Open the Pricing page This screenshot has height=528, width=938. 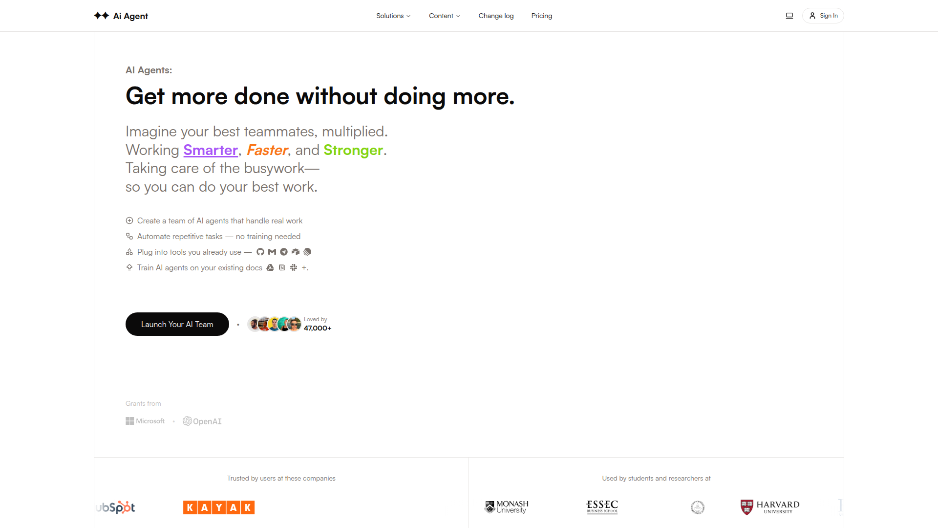click(x=542, y=16)
